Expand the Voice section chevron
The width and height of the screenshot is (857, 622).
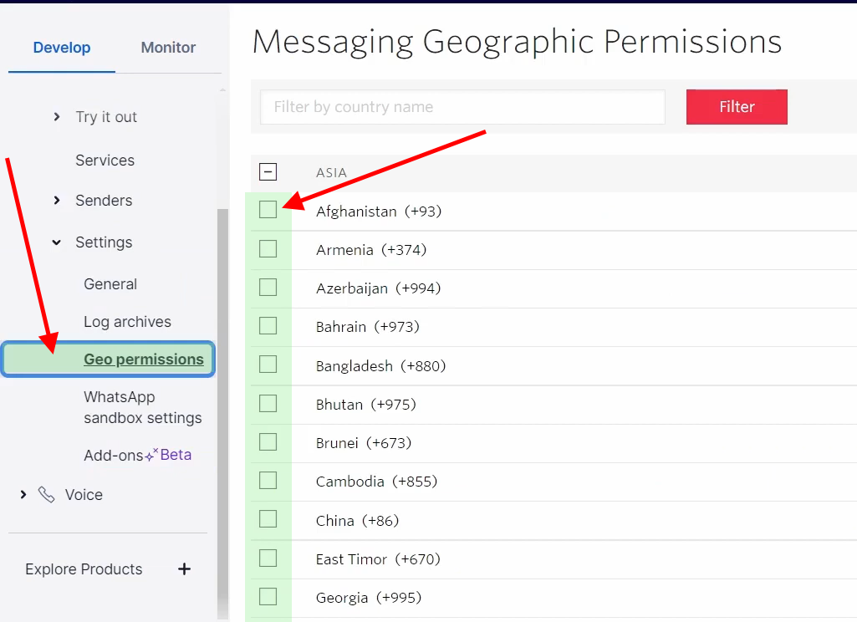23,495
